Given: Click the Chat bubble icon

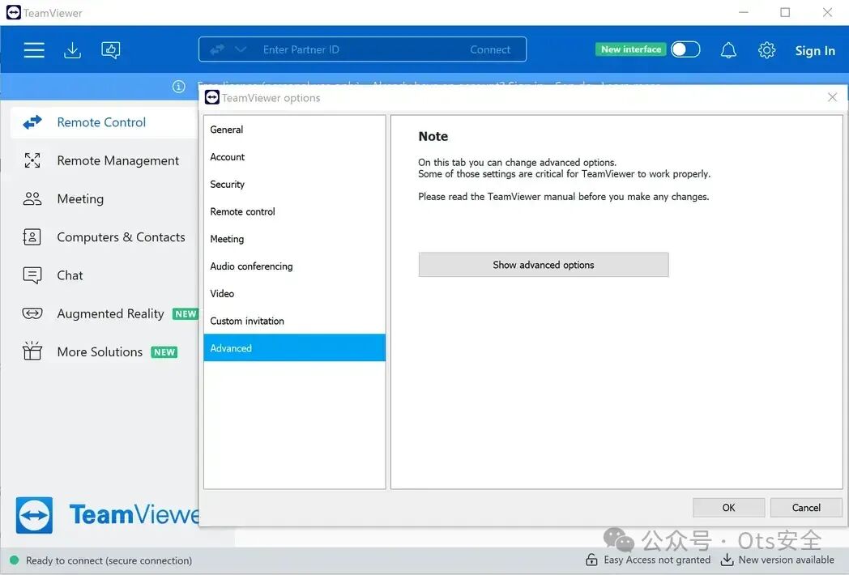Looking at the screenshot, I should tap(32, 275).
